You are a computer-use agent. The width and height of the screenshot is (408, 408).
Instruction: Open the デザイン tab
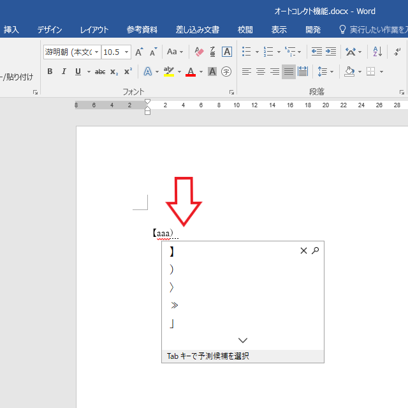click(50, 30)
